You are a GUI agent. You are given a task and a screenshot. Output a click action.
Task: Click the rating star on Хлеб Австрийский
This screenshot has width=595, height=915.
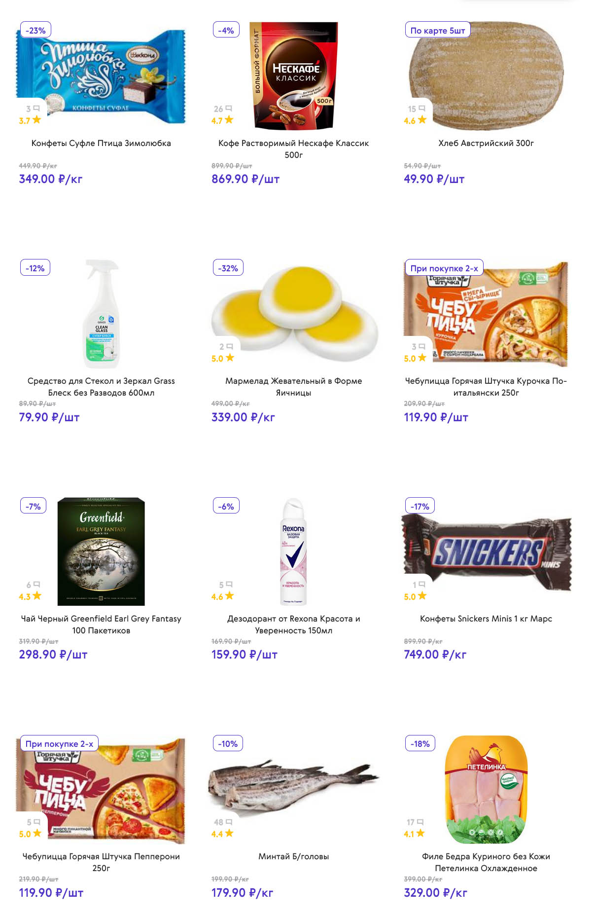tap(422, 120)
